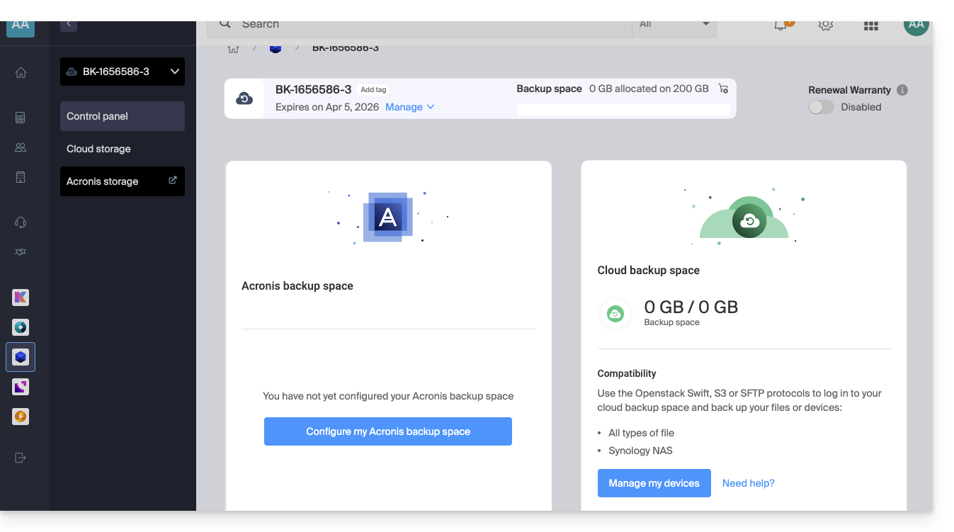Click the home icon in left sidebar
This screenshot has height=532, width=954.
click(21, 72)
